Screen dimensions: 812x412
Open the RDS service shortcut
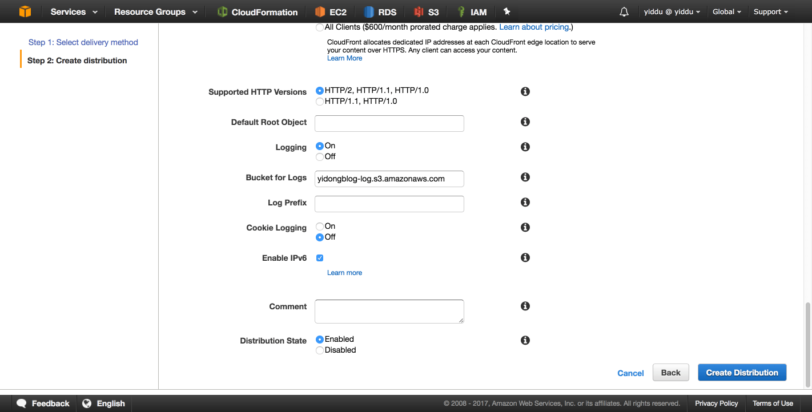coord(380,12)
